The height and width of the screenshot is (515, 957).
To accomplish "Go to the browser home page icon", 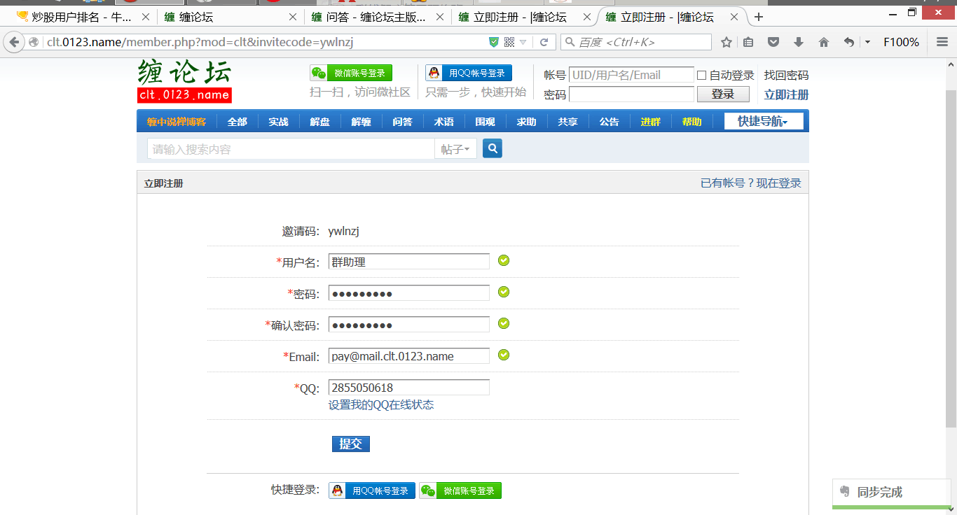I will [824, 43].
